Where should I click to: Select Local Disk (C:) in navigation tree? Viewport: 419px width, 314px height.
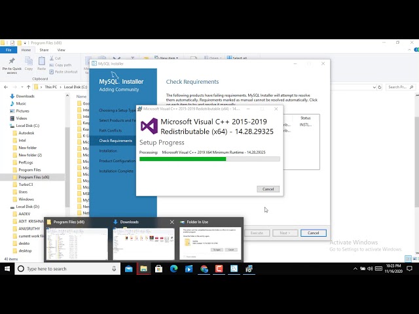click(x=27, y=126)
